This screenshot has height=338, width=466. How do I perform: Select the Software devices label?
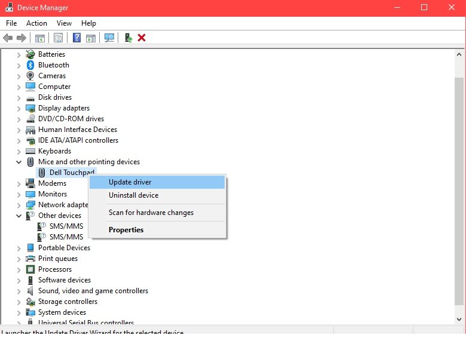pos(65,280)
